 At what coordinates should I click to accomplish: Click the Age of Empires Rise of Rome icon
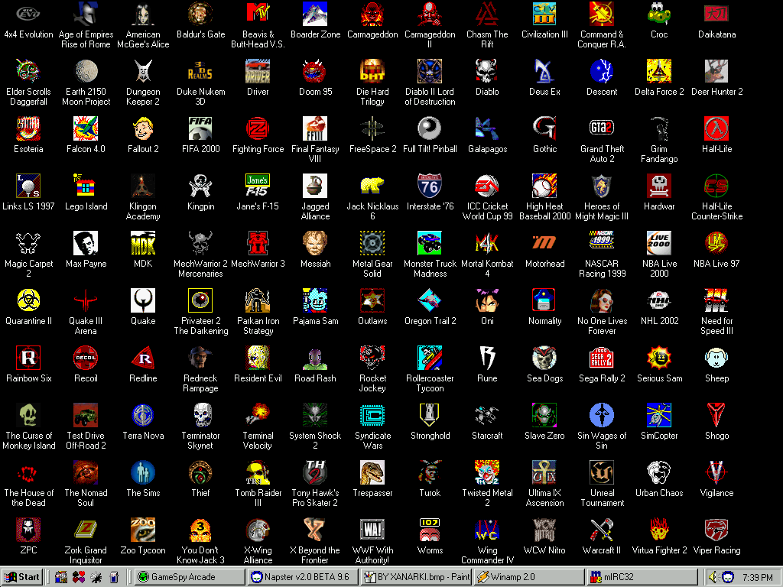tap(86, 14)
